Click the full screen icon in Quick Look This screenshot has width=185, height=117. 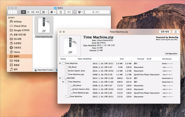(64, 32)
